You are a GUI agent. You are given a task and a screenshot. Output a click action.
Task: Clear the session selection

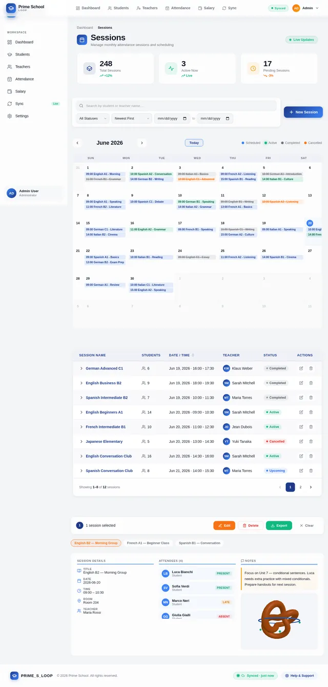tap(306, 525)
